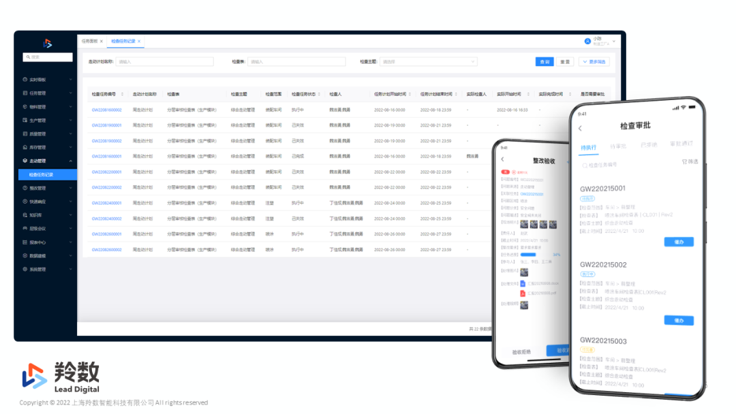
Task: Tap the 审批通过 tab on phone
Action: click(x=681, y=144)
